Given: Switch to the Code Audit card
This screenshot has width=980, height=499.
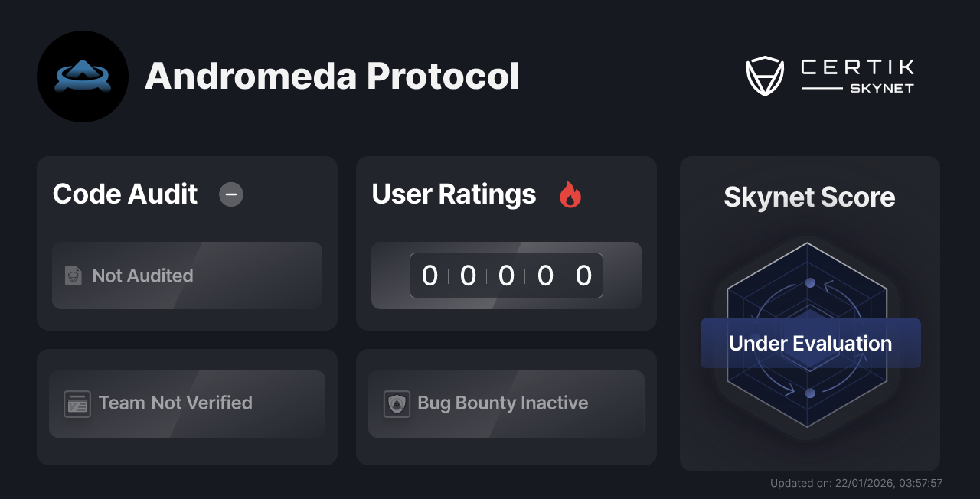Looking at the screenshot, I should tap(187, 243).
